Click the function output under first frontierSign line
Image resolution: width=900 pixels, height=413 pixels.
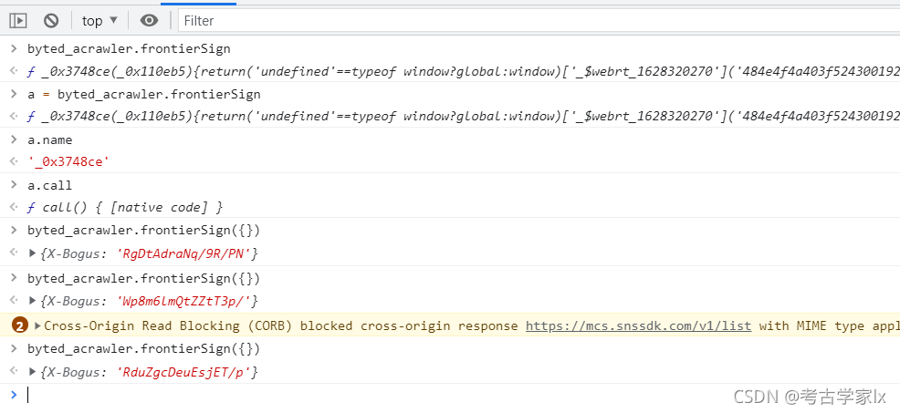pos(463,71)
